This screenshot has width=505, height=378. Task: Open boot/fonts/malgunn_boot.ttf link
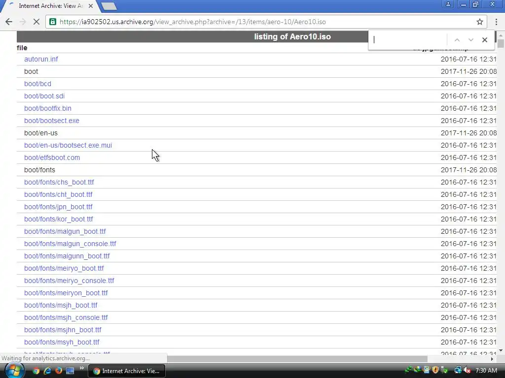[x=67, y=256]
